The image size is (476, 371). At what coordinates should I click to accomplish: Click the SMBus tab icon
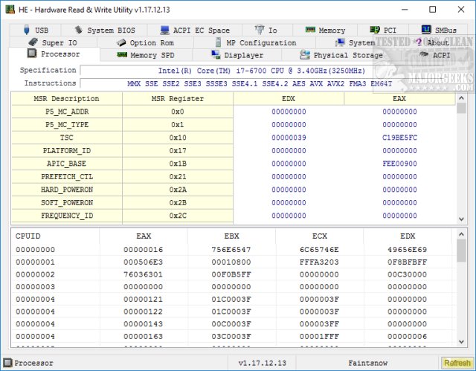pyautogui.click(x=425, y=30)
